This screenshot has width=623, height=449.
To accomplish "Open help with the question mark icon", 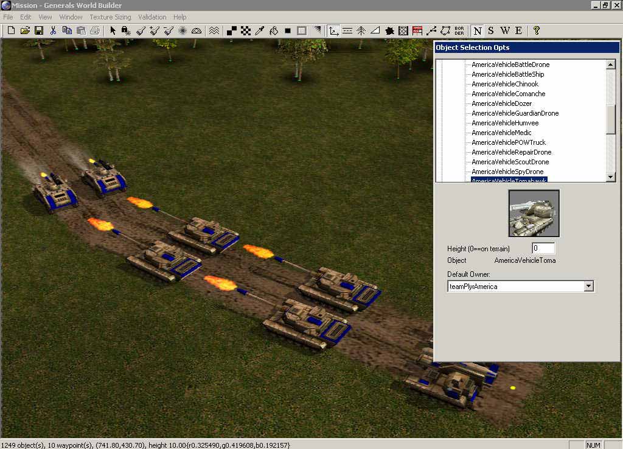I will click(537, 30).
